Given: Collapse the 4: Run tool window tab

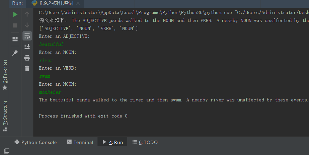Looking at the screenshot, I should pos(112,142).
